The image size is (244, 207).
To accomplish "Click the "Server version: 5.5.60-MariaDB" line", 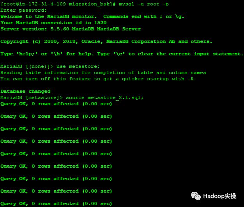I will 71,29.
